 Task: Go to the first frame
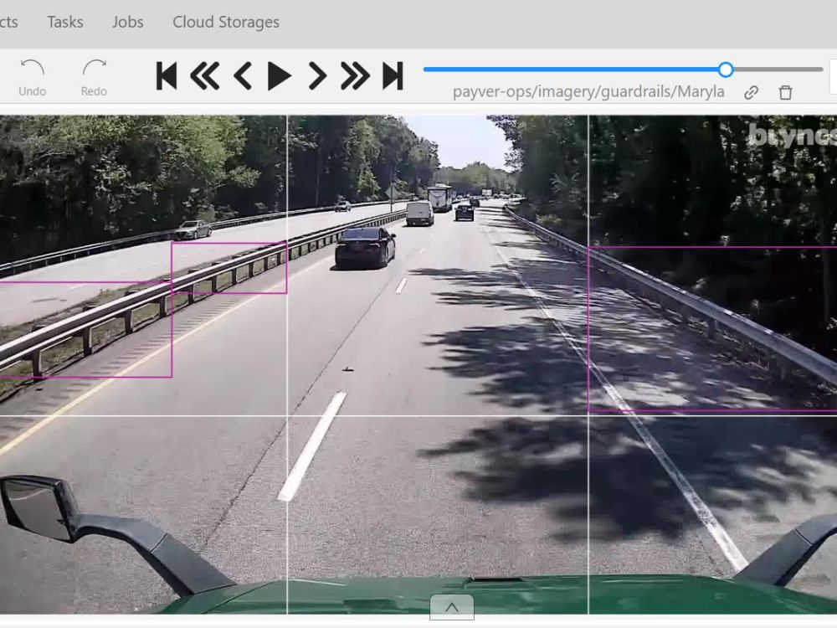click(x=166, y=75)
